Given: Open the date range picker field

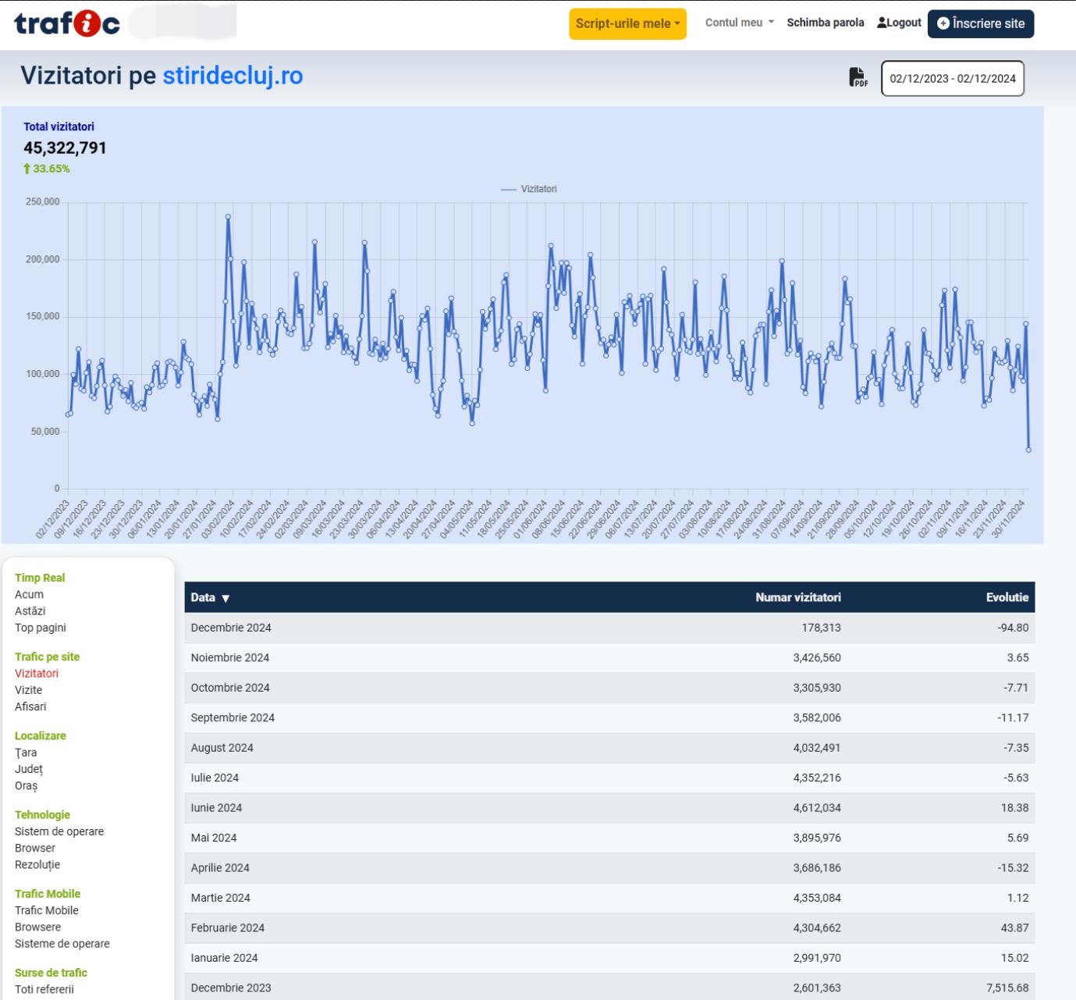Looking at the screenshot, I should point(953,78).
